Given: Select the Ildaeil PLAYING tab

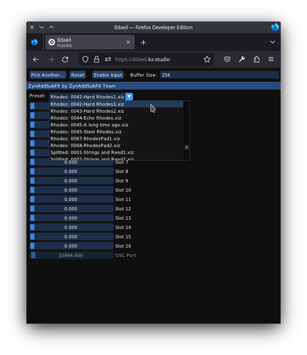Looking at the screenshot, I should (x=90, y=42).
